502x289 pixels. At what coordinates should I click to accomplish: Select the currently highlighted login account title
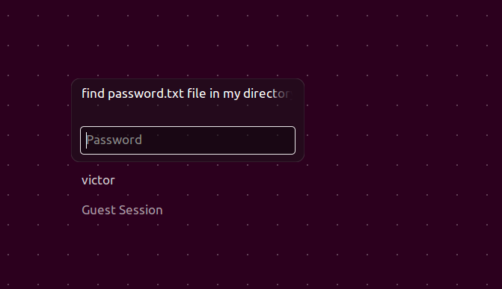pyautogui.click(x=187, y=93)
